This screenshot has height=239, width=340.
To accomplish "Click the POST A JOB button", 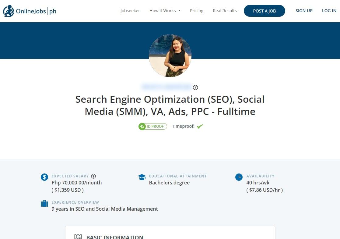I will pyautogui.click(x=264, y=11).
